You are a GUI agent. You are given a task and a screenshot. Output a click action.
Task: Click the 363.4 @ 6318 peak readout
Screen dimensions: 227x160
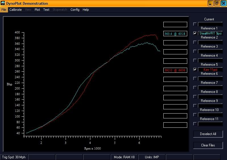coord(175,34)
